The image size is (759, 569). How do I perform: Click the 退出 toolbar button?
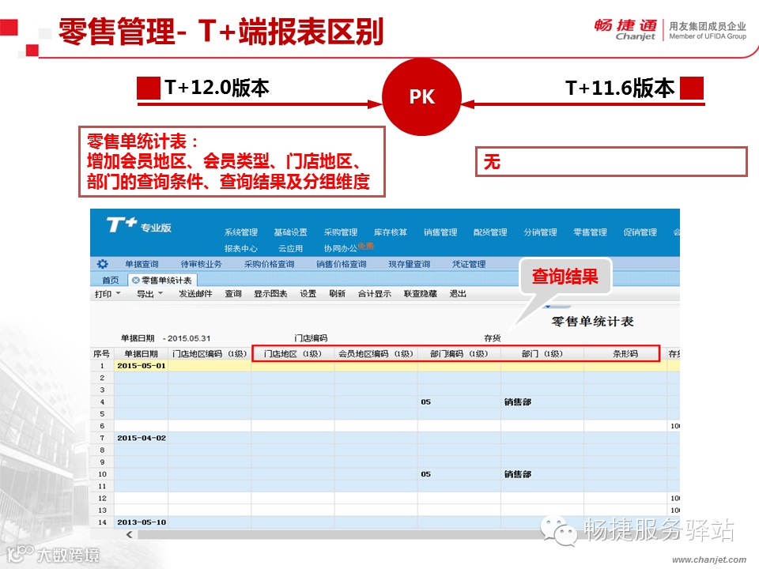pos(458,294)
